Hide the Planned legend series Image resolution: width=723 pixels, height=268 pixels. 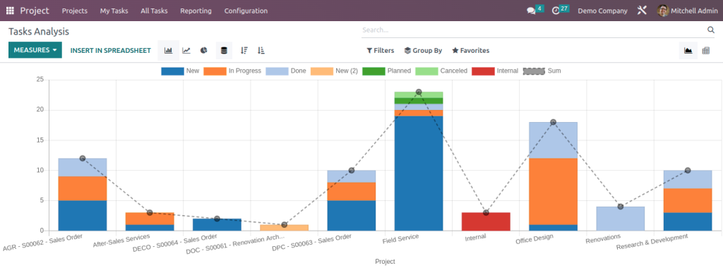(x=386, y=71)
